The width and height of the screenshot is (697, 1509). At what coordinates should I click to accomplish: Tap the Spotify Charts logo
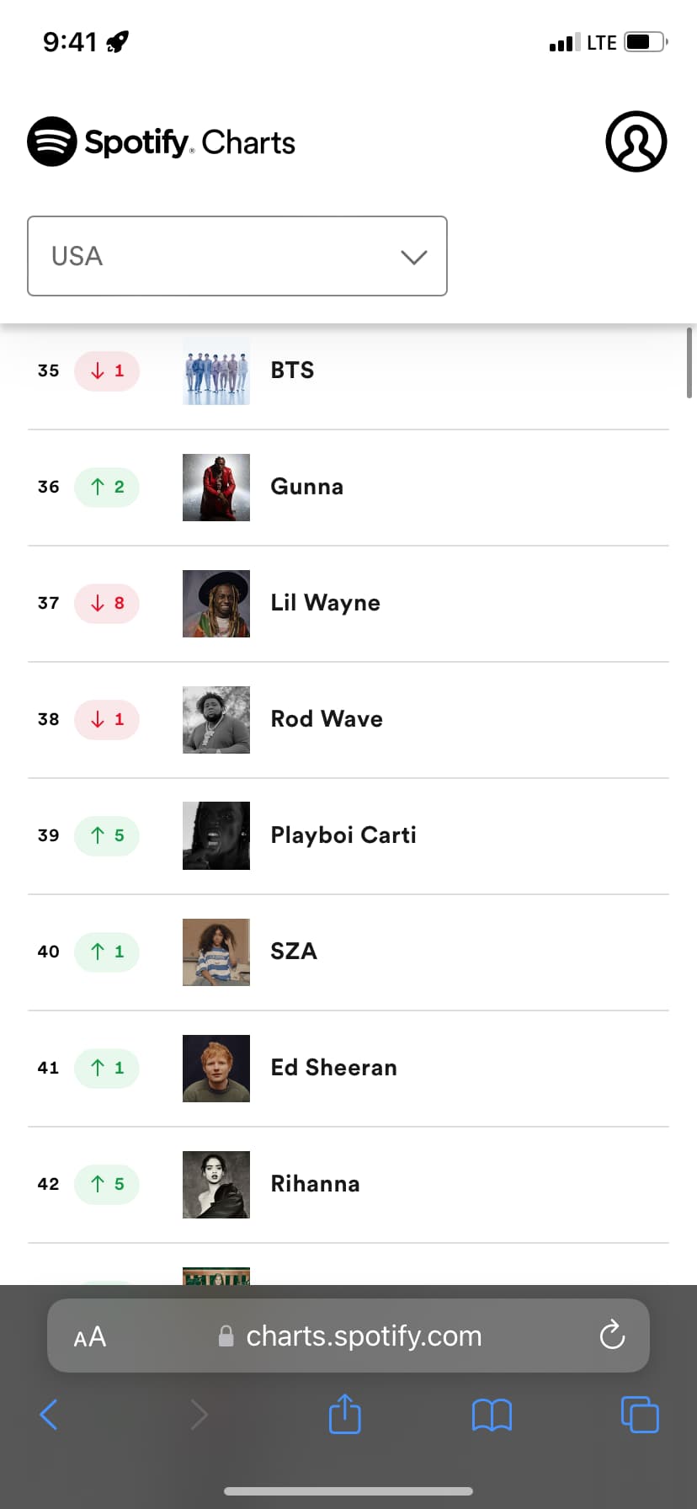pyautogui.click(x=162, y=141)
